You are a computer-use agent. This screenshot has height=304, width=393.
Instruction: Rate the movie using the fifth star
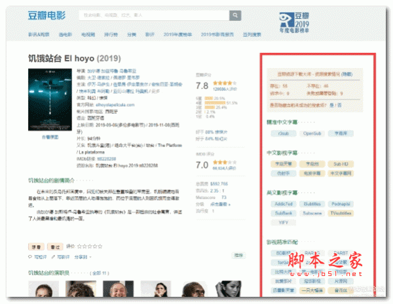[x=100, y=246]
